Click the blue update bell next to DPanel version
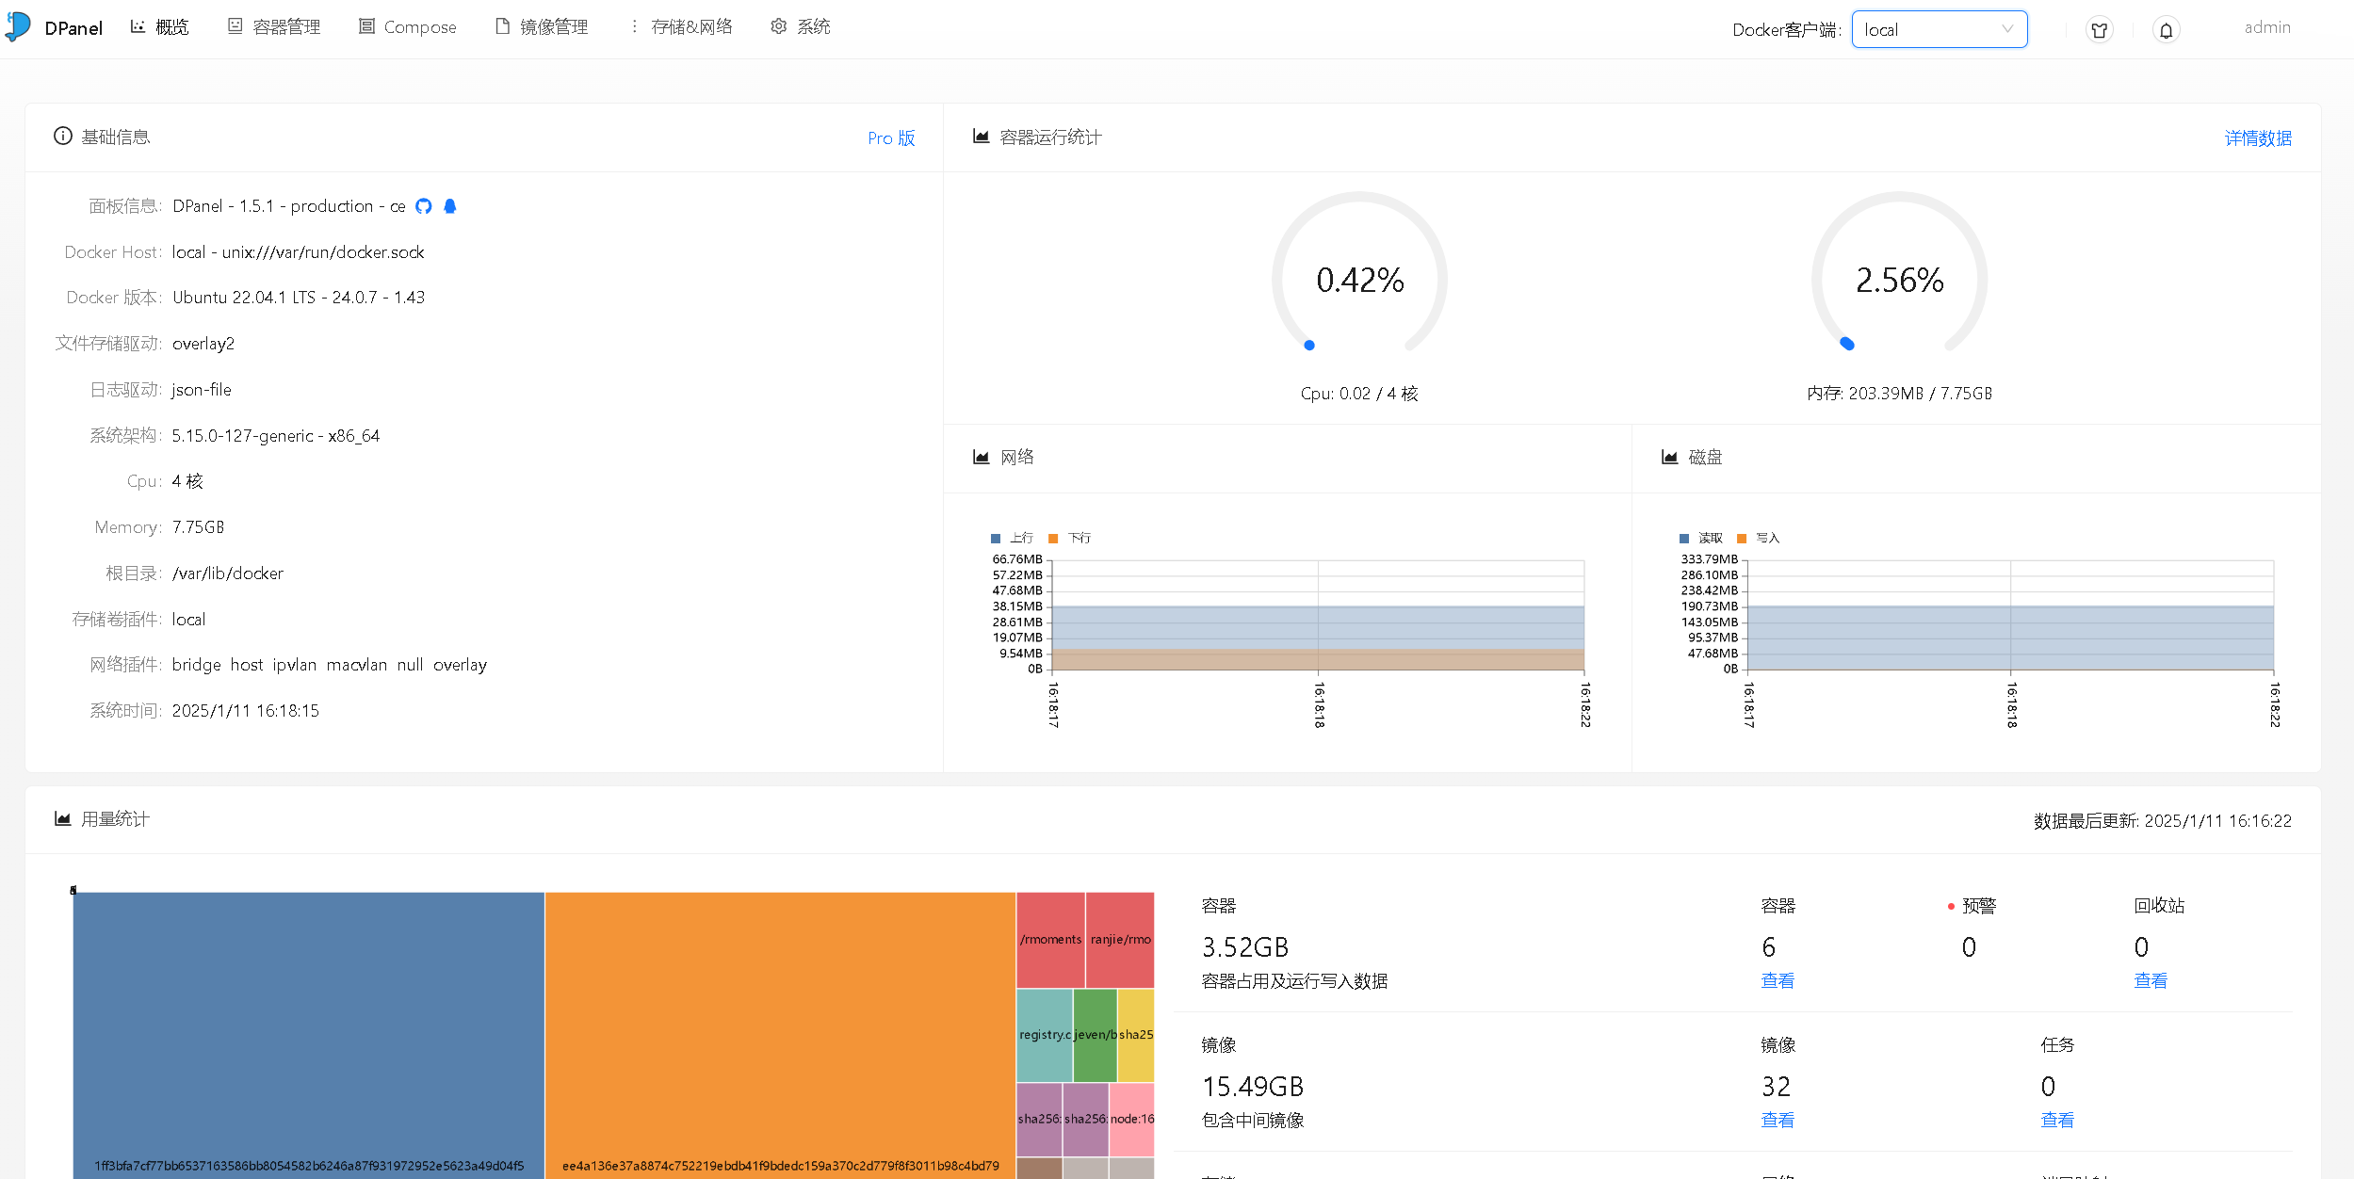Viewport: 2354px width, 1179px height. point(450,205)
